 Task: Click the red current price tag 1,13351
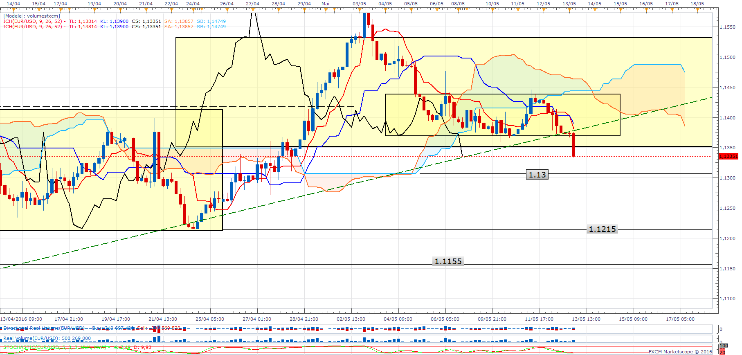click(x=728, y=156)
